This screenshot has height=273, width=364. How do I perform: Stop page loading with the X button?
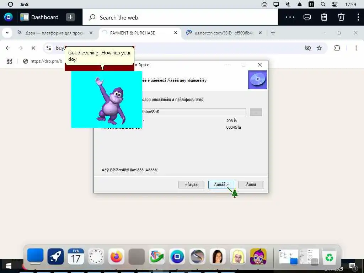click(x=33, y=48)
